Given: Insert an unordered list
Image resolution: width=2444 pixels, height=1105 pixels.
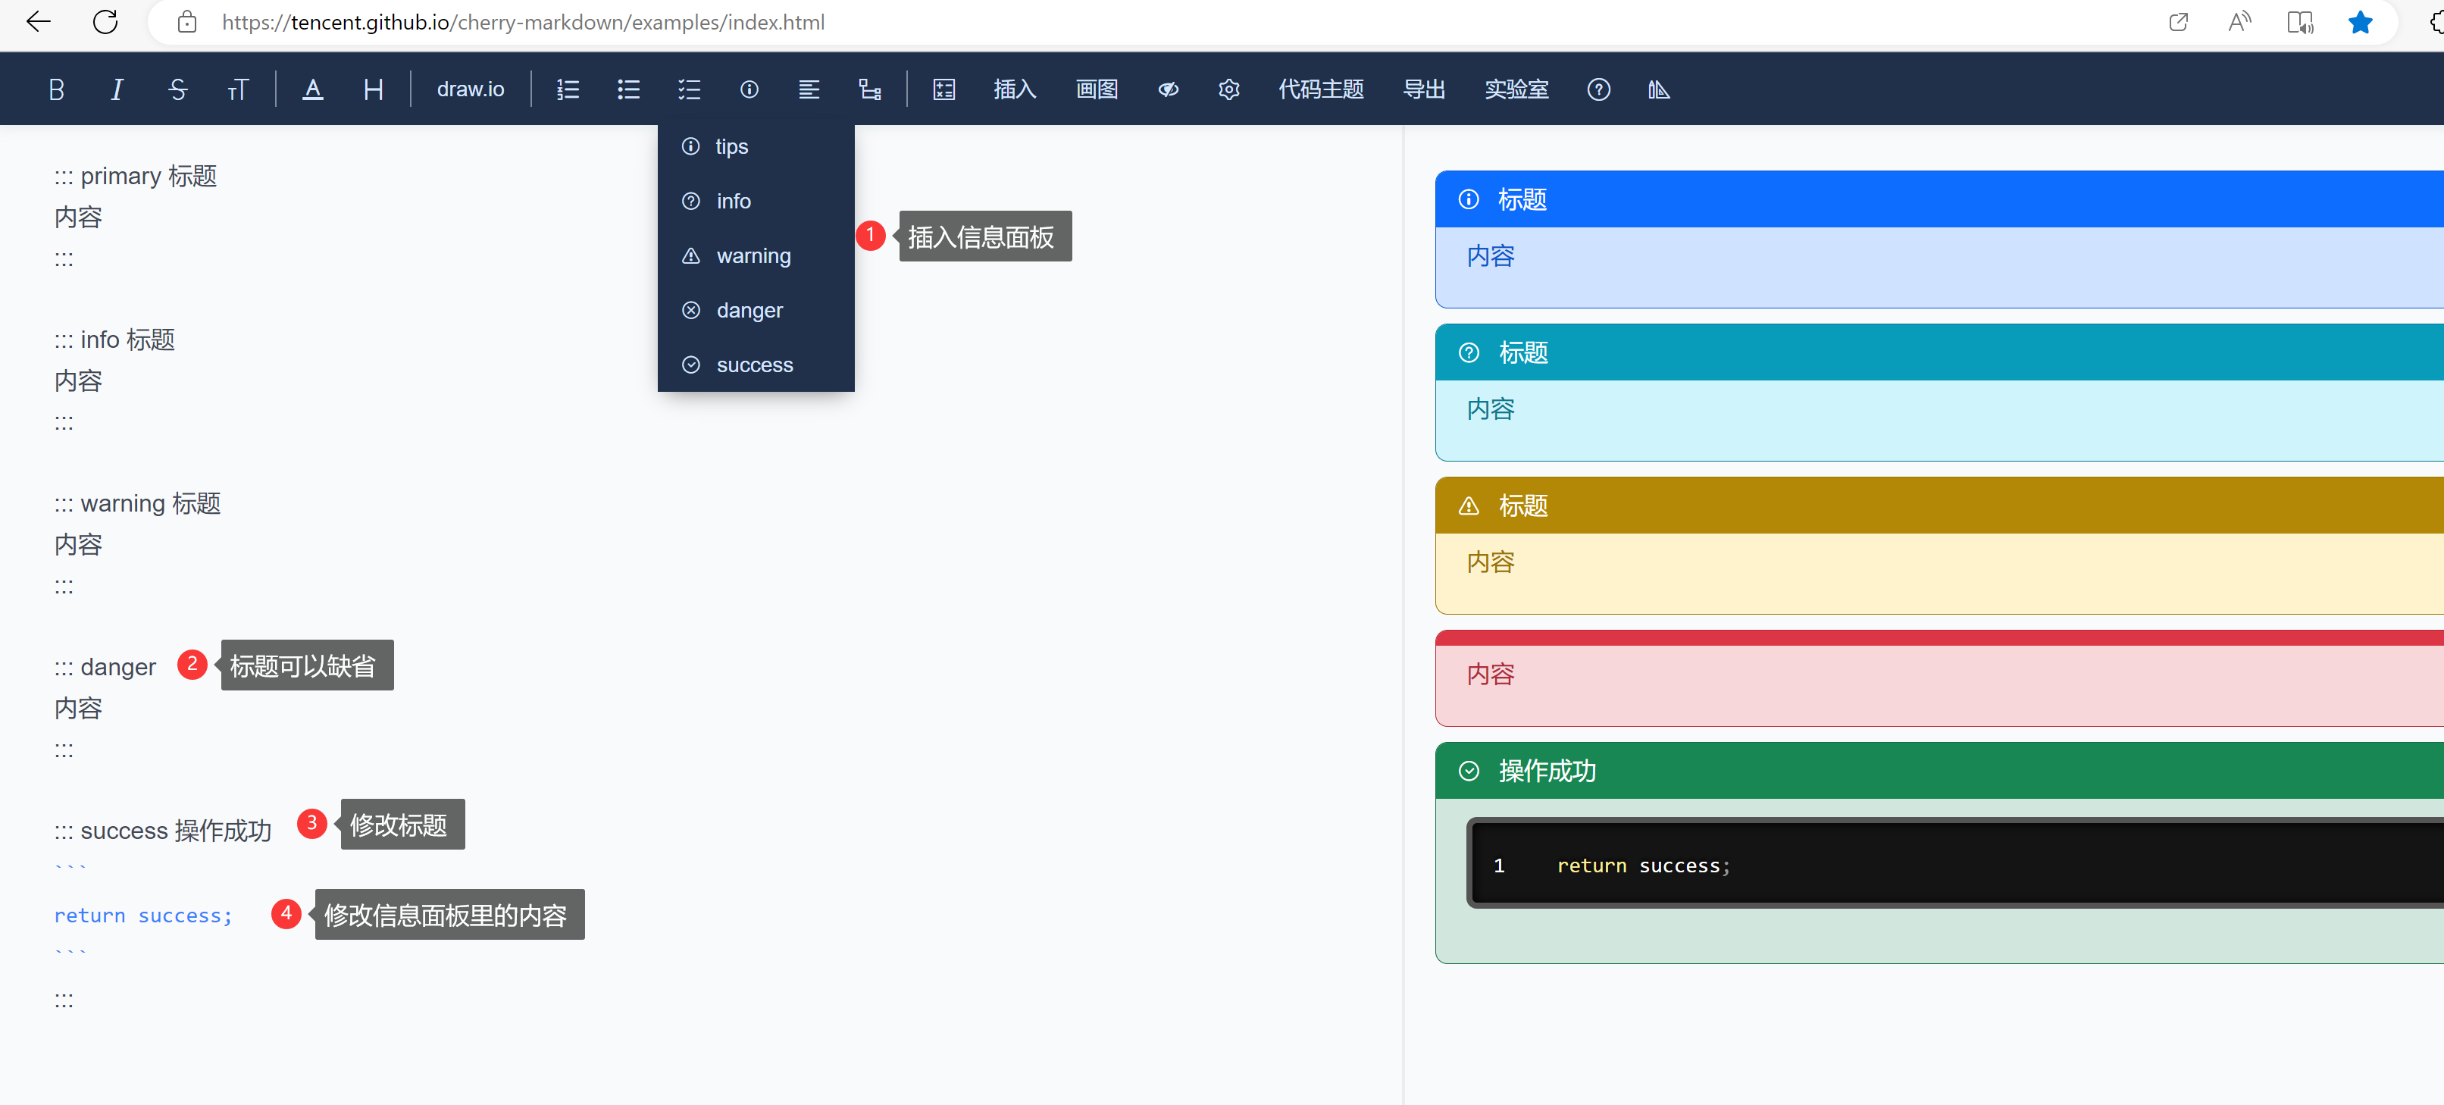Looking at the screenshot, I should click(628, 88).
